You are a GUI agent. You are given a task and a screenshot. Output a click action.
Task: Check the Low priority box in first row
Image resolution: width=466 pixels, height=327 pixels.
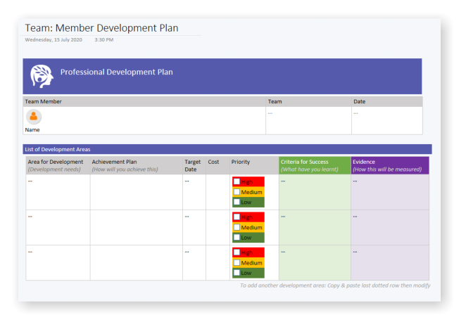click(x=237, y=202)
